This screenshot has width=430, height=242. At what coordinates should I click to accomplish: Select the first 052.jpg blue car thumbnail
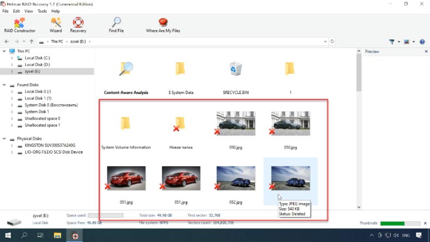pyautogui.click(x=236, y=178)
